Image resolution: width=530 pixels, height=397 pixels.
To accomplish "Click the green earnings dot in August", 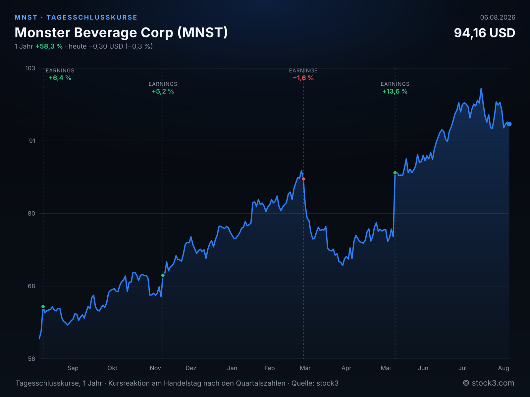I will click(x=43, y=307).
